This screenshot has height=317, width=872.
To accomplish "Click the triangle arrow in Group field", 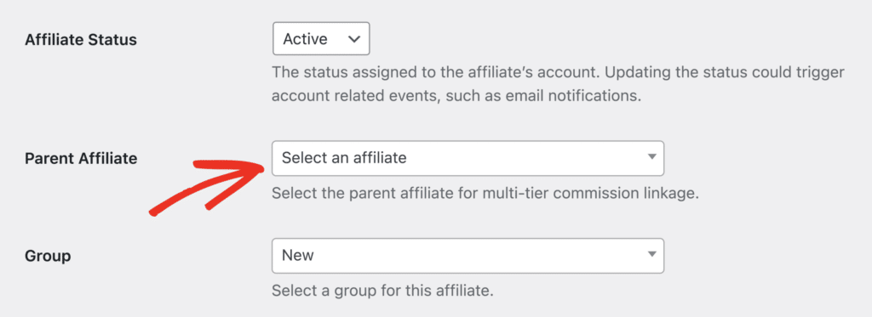I will point(652,255).
